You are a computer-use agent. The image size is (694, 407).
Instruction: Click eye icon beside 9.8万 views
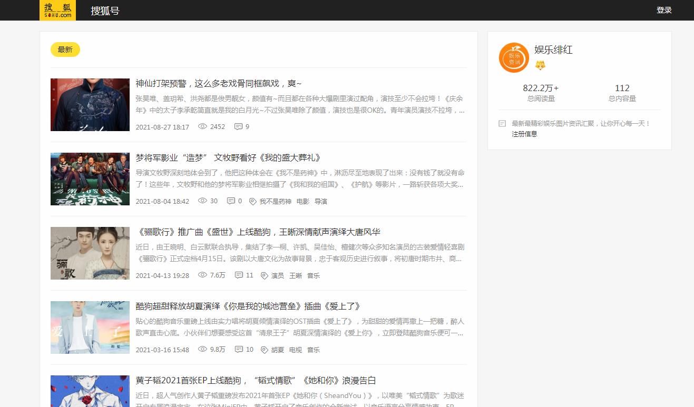[202, 350]
